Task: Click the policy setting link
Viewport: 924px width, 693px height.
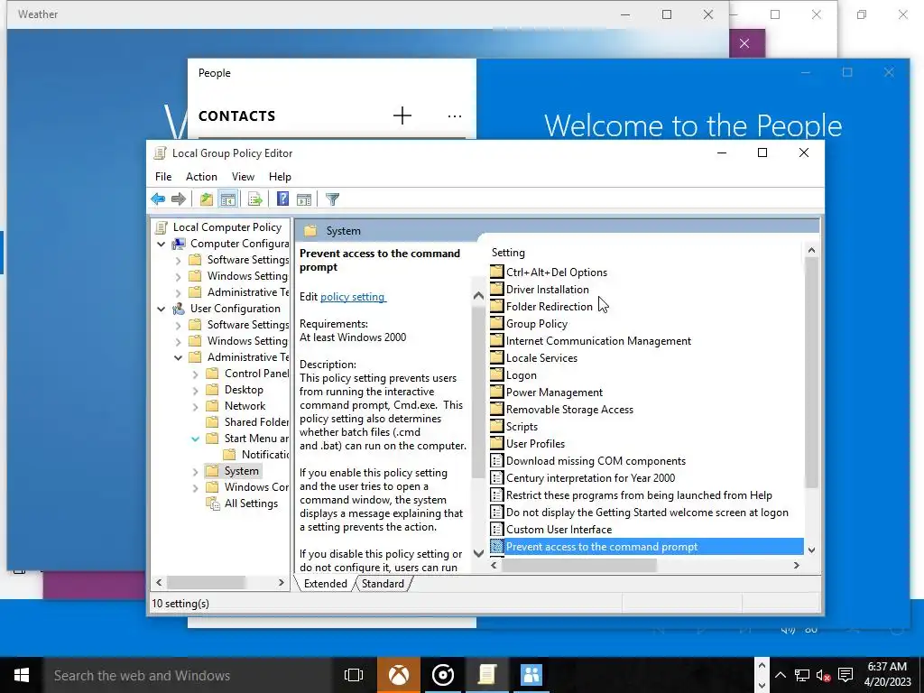Action: tap(353, 297)
